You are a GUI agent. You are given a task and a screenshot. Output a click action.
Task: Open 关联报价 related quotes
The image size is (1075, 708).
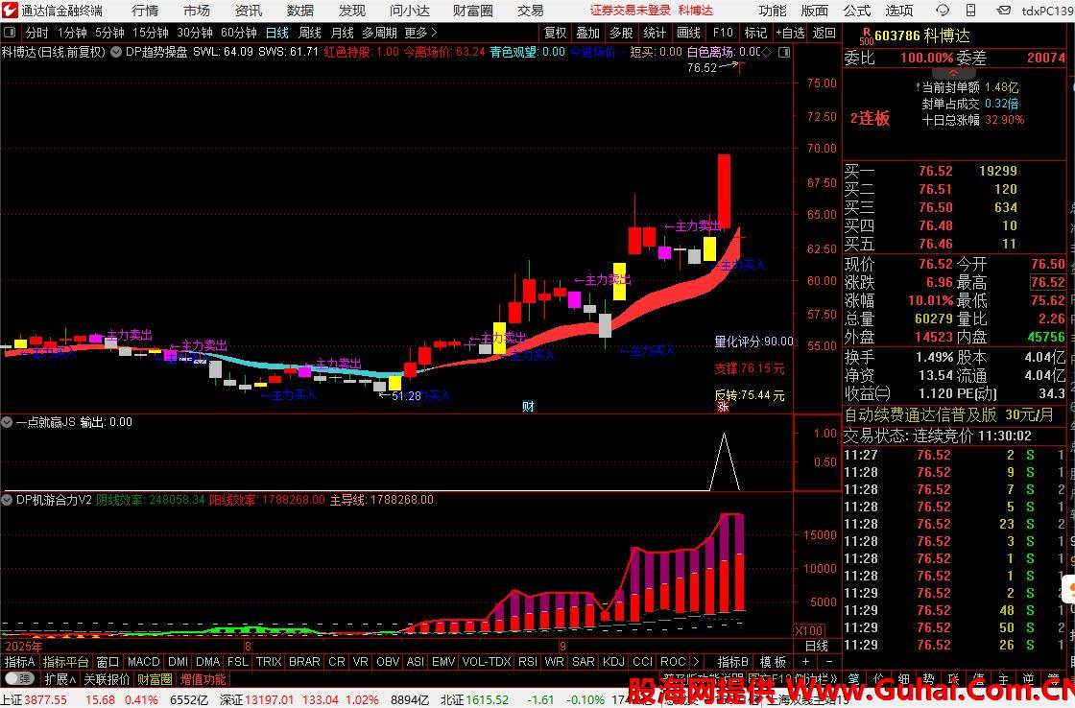pos(107,679)
